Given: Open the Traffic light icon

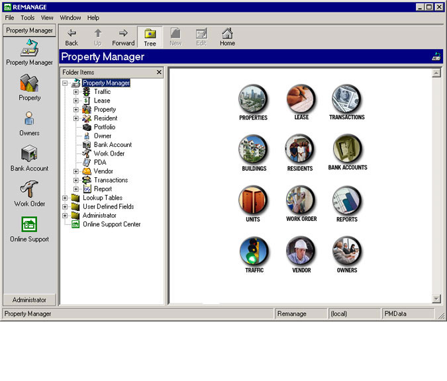Looking at the screenshot, I should [x=254, y=251].
